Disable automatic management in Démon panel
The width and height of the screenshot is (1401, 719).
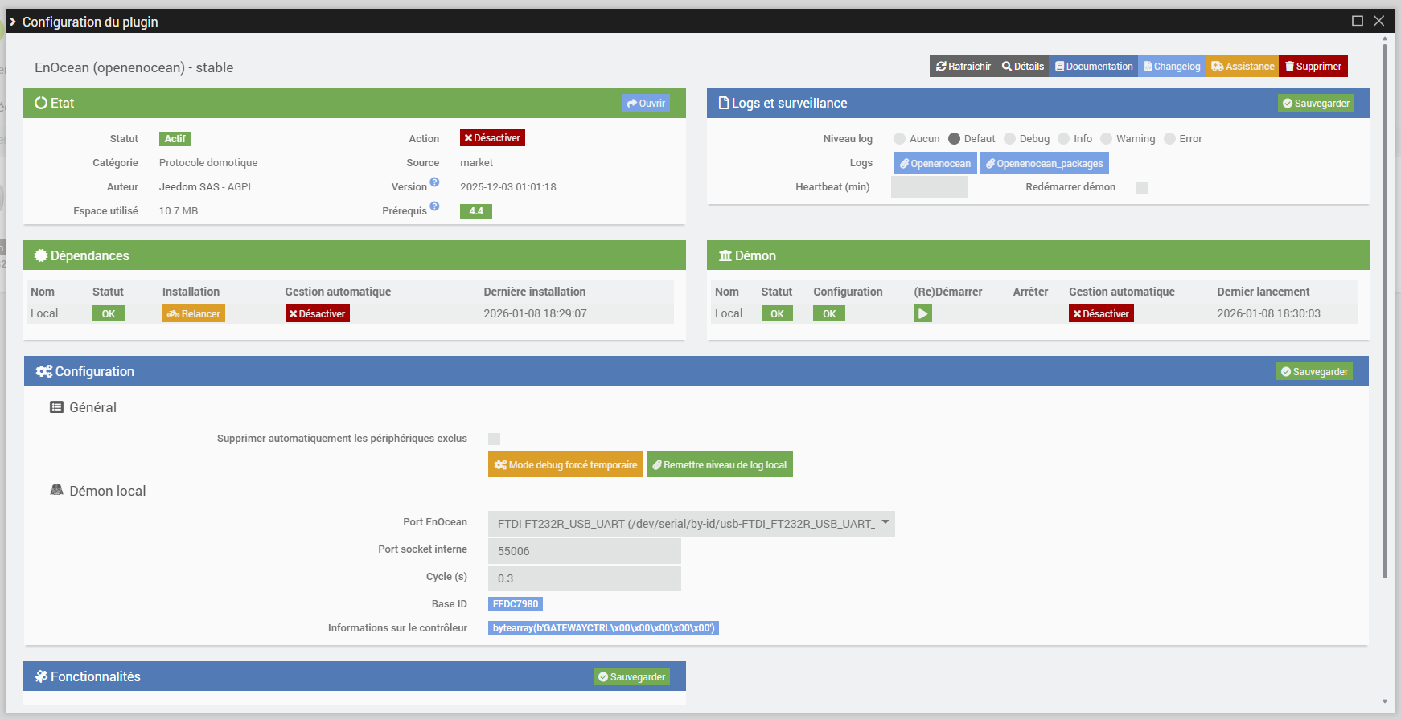[1101, 314]
